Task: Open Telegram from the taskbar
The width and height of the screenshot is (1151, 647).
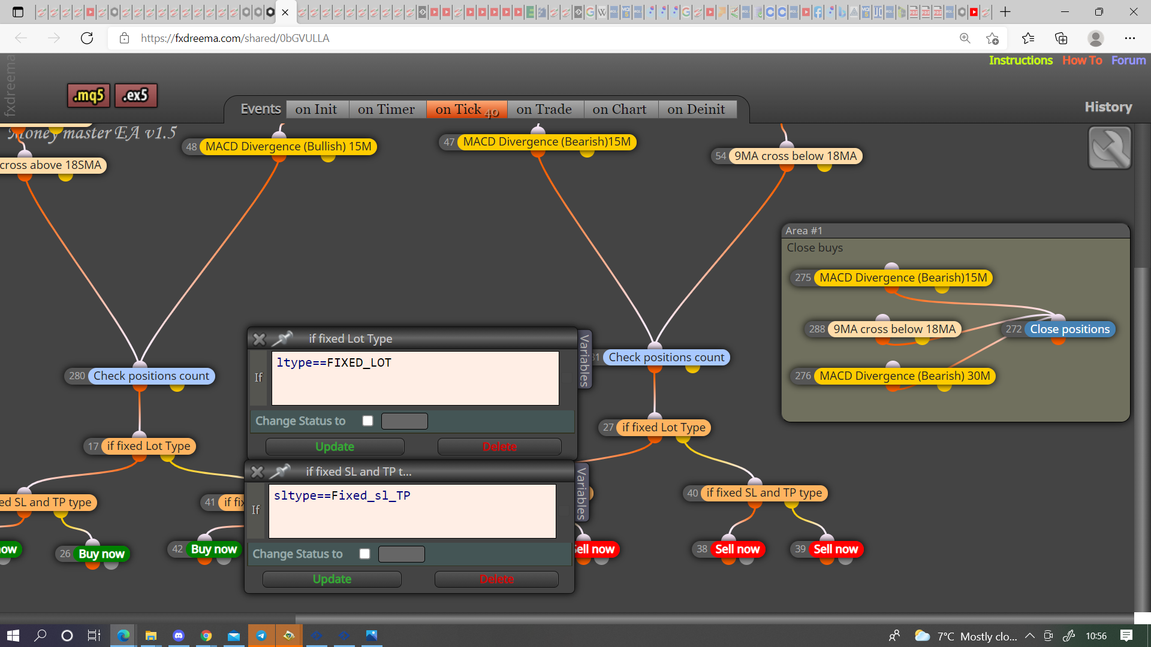Action: click(261, 636)
